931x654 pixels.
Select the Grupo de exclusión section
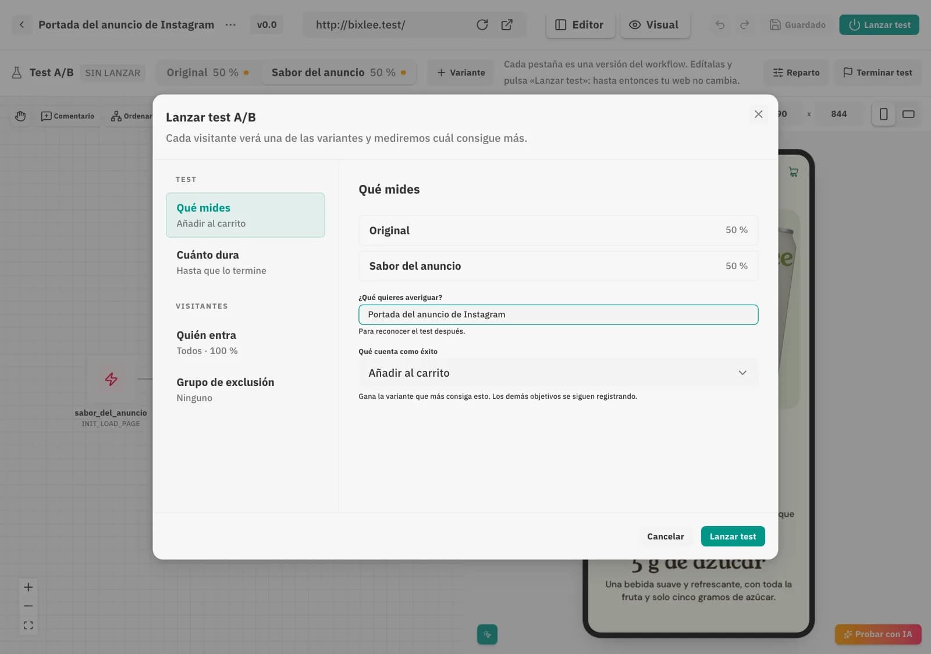[245, 389]
